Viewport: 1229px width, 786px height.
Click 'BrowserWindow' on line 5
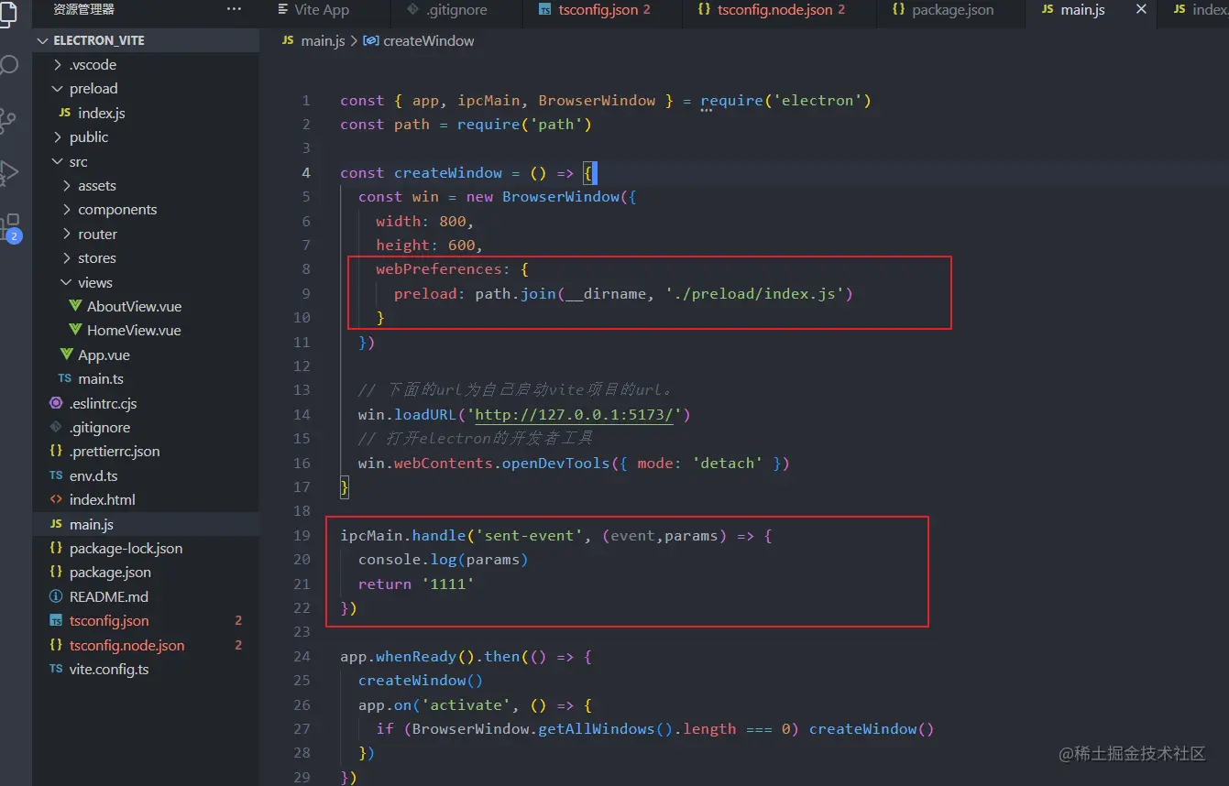[x=561, y=197]
